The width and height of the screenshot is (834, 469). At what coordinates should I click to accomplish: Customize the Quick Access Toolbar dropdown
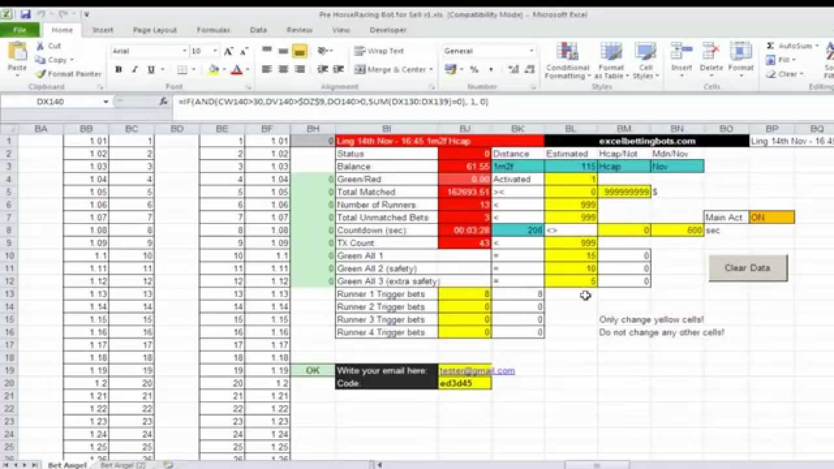tap(87, 14)
